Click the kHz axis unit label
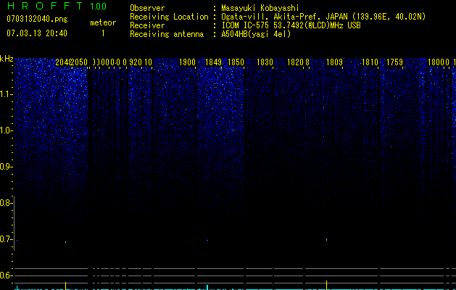 point(7,59)
